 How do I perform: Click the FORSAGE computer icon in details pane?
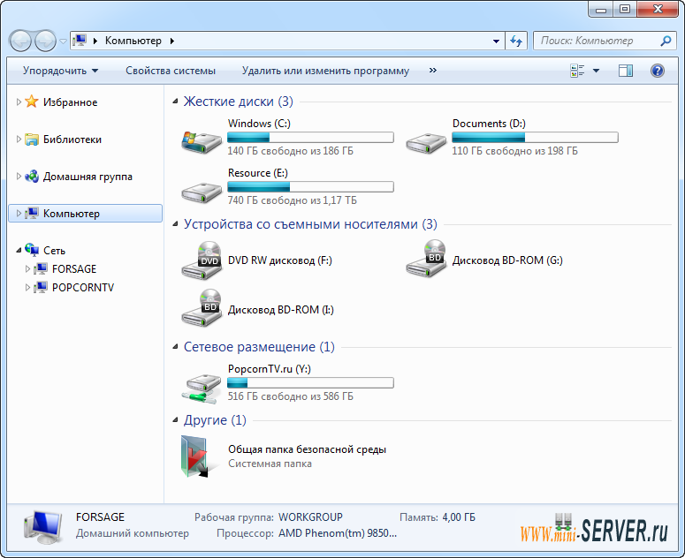tap(42, 527)
